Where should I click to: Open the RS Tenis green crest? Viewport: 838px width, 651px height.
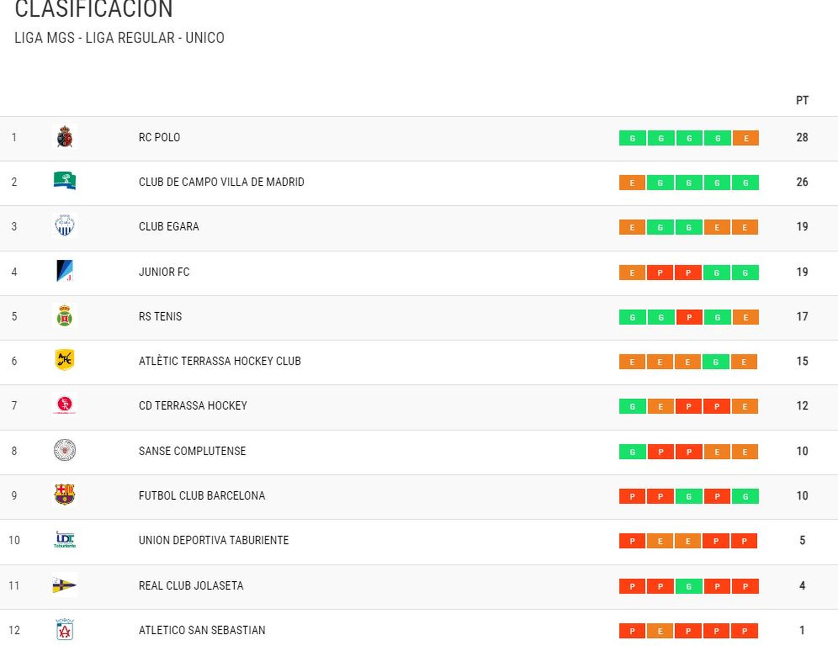(x=64, y=316)
